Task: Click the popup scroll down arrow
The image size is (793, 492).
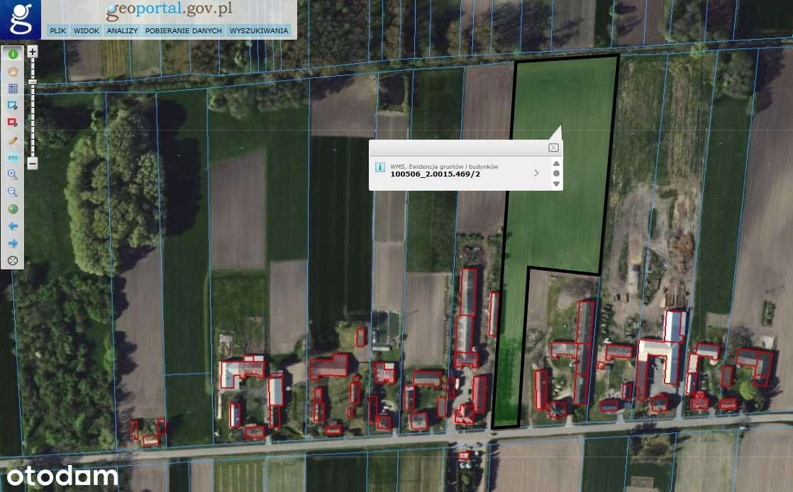Action: 556,184
